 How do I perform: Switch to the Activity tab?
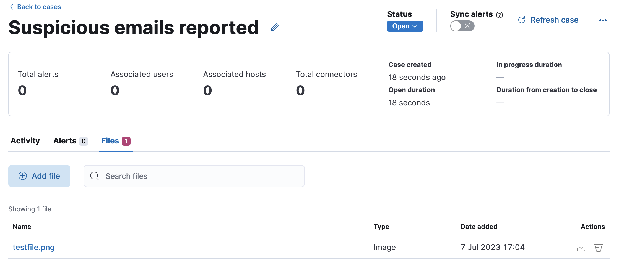[25, 141]
